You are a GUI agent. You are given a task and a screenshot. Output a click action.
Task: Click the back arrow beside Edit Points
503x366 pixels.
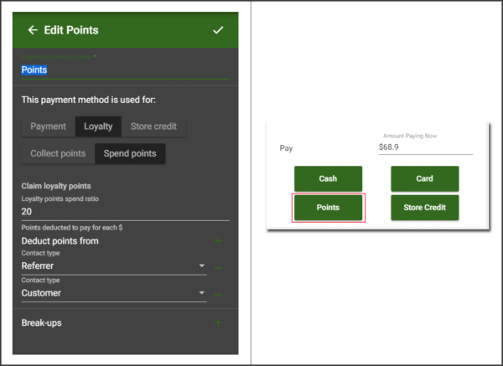(x=33, y=30)
